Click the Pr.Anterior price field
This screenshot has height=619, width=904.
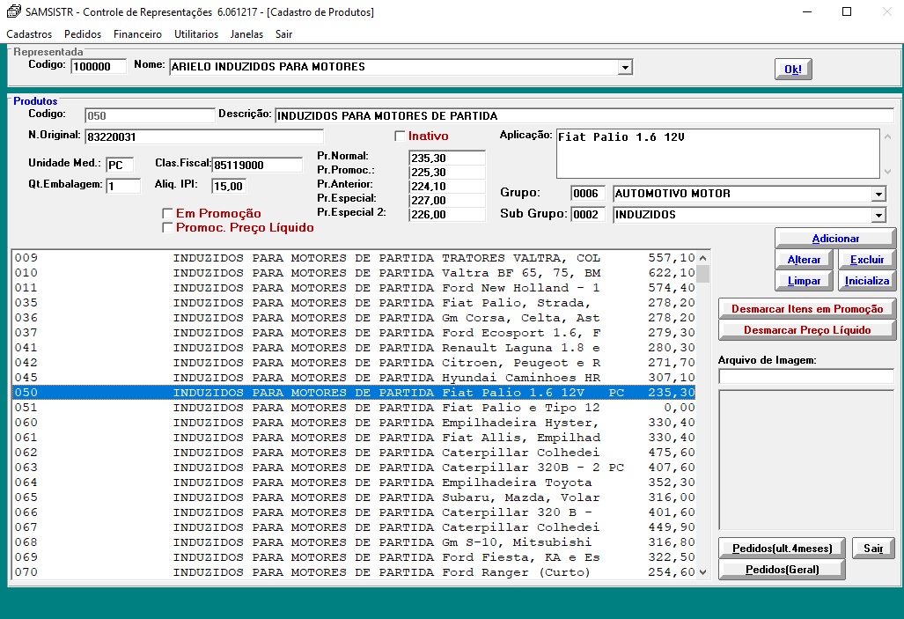click(x=447, y=186)
